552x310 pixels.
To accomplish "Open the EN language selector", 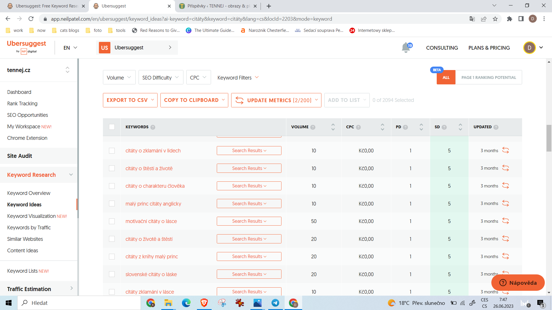I will coord(70,48).
